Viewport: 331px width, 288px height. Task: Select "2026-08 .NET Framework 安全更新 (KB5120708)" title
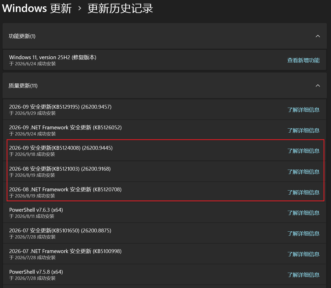(x=65, y=189)
